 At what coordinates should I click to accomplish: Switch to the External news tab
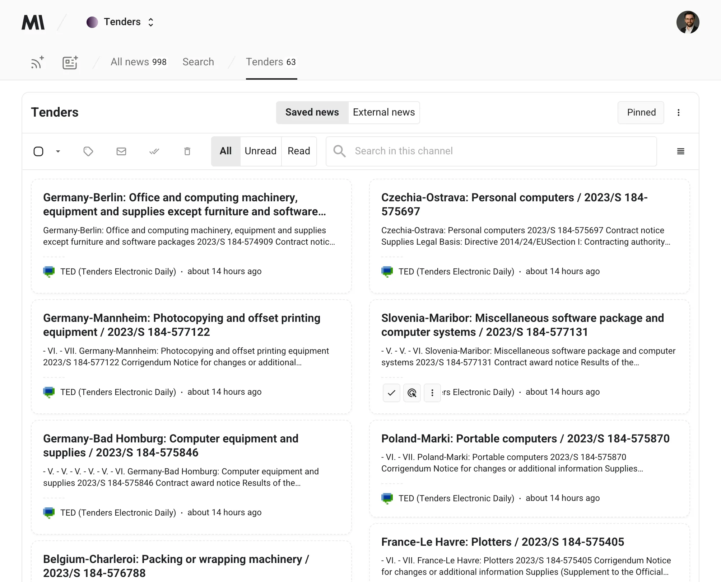[383, 112]
